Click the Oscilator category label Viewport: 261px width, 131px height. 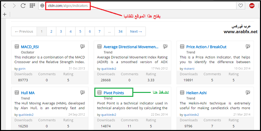click(27, 52)
